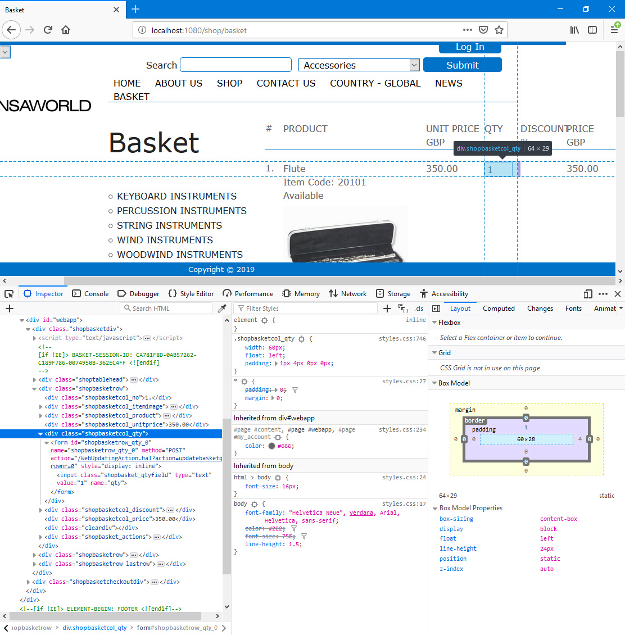Toggle filter icon beside struck-out padding rule
Image resolution: width=625 pixels, height=635 pixels.
pyautogui.click(x=295, y=390)
